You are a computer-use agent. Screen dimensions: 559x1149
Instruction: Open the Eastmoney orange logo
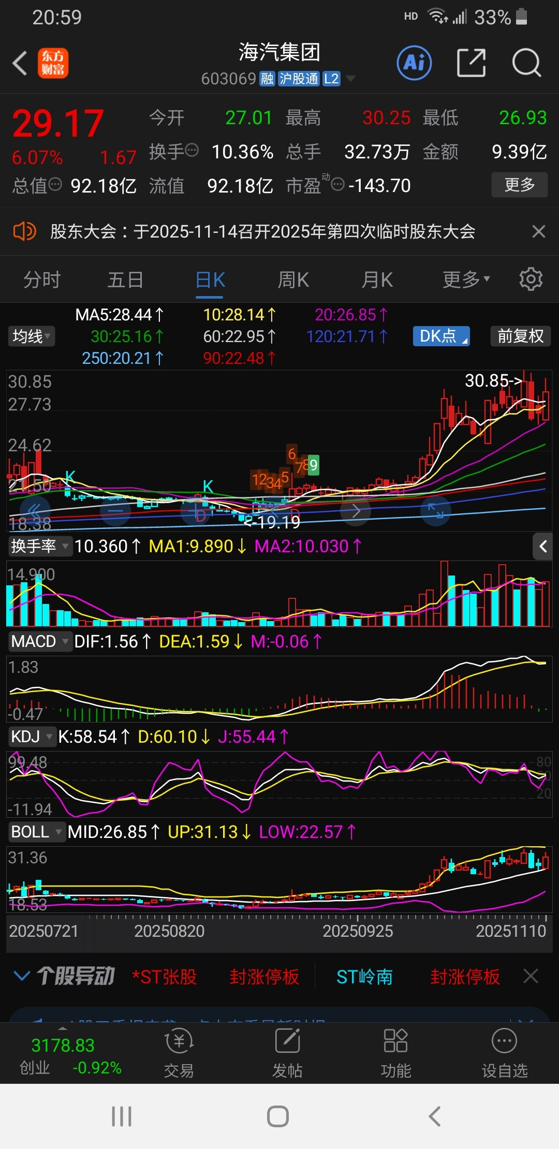tap(53, 64)
